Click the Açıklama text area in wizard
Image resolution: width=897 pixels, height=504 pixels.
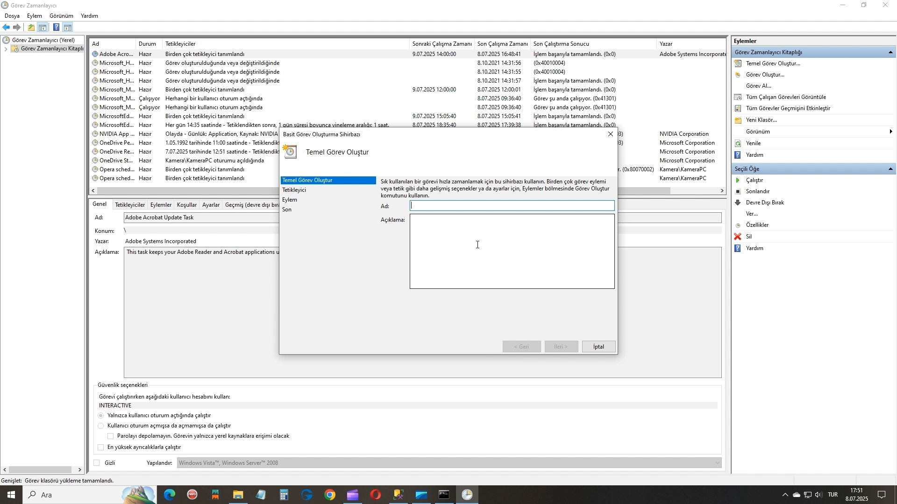(x=512, y=252)
